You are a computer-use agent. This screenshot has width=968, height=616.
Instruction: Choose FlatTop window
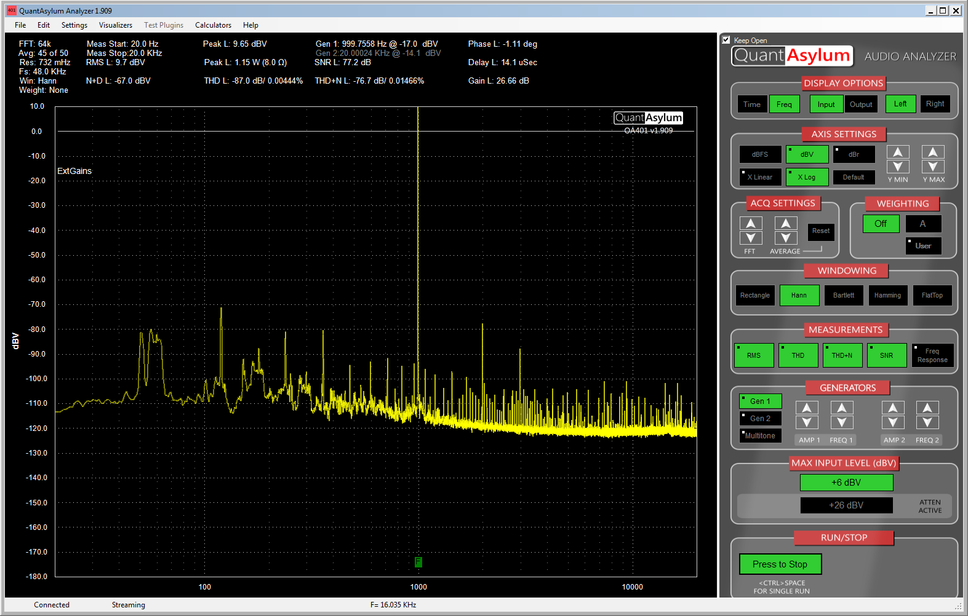[x=932, y=295]
